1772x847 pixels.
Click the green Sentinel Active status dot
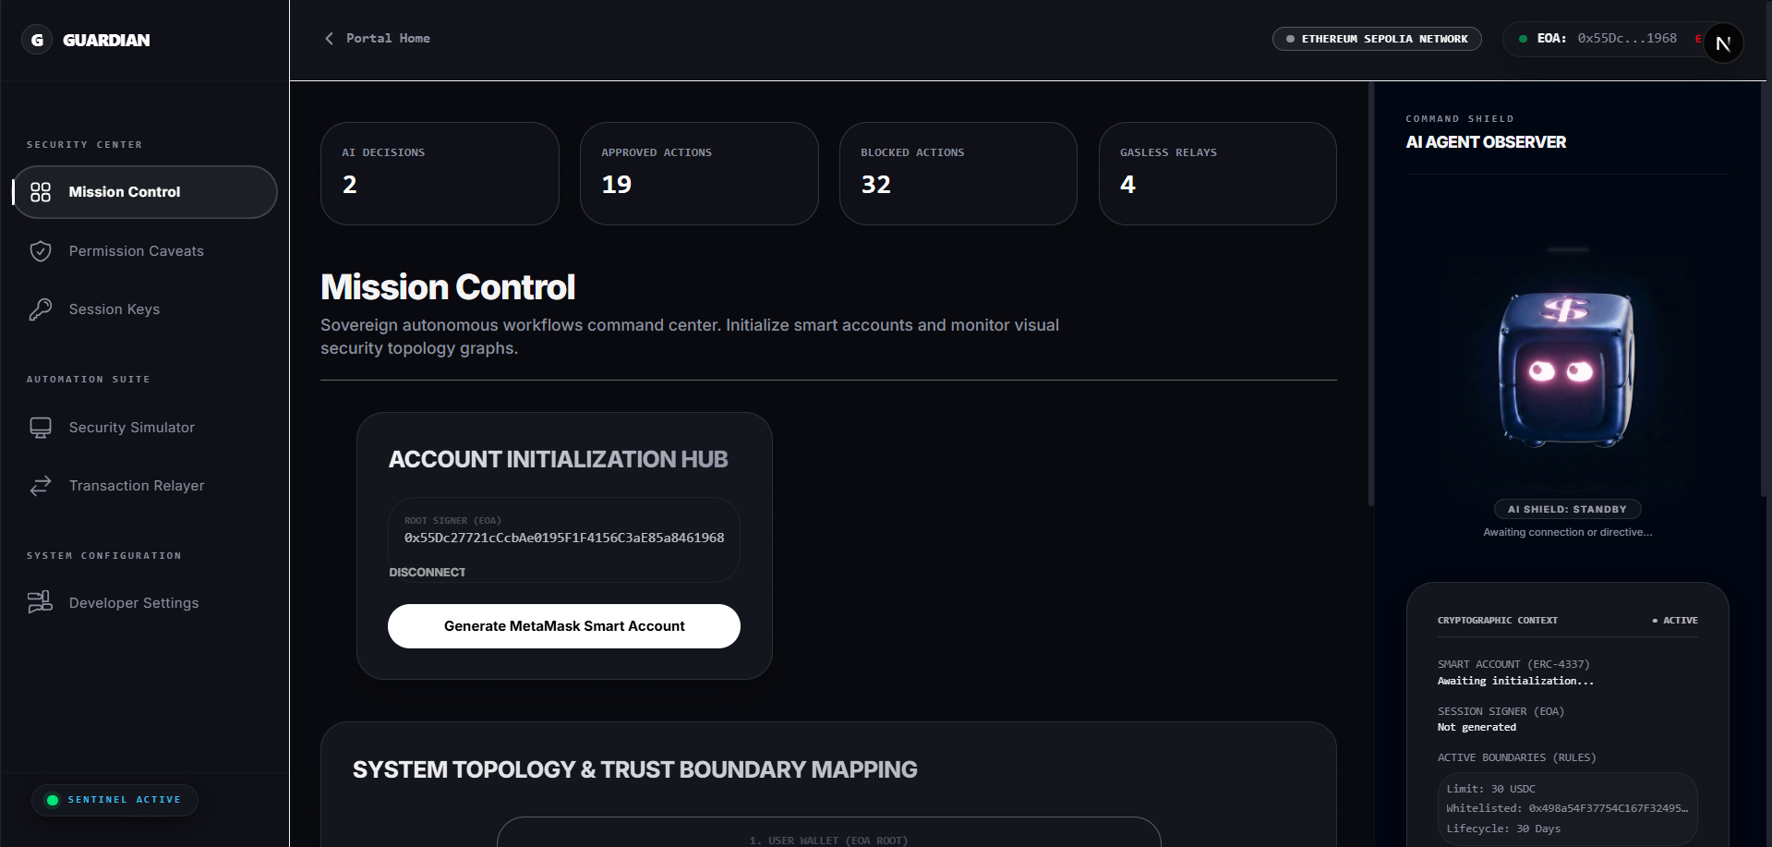tap(53, 800)
